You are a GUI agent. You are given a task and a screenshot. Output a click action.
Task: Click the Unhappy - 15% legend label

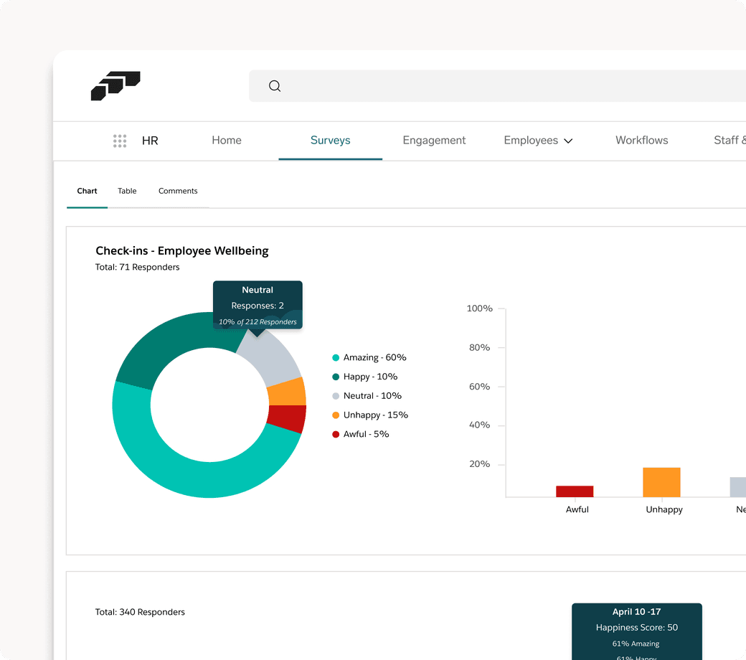click(376, 415)
